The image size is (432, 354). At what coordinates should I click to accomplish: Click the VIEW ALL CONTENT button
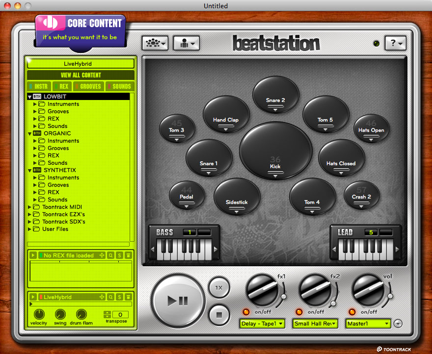click(81, 75)
